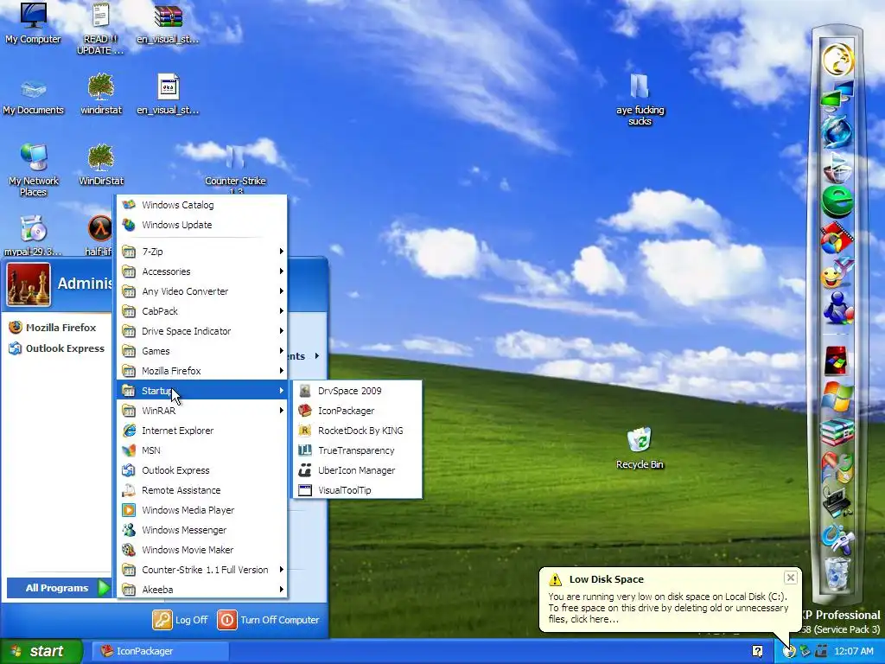This screenshot has height=664, width=885.
Task: Launch Windows Update from the programs menu
Action: [x=202, y=225]
